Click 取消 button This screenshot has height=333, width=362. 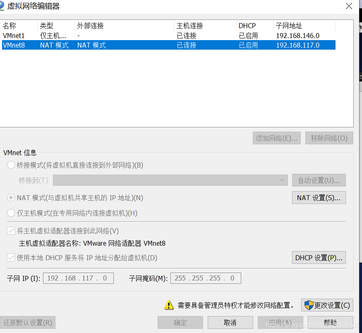tap(230, 322)
